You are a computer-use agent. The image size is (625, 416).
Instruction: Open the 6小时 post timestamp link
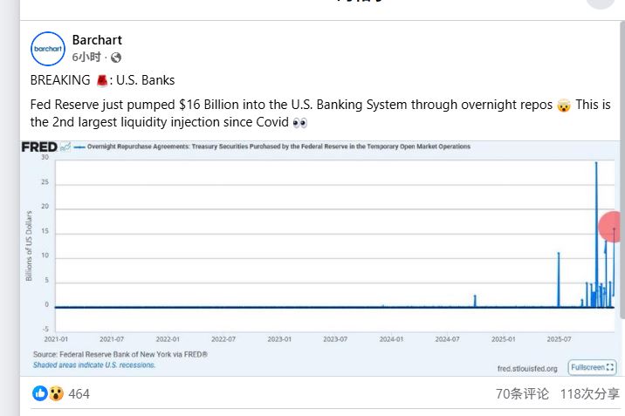click(x=87, y=58)
